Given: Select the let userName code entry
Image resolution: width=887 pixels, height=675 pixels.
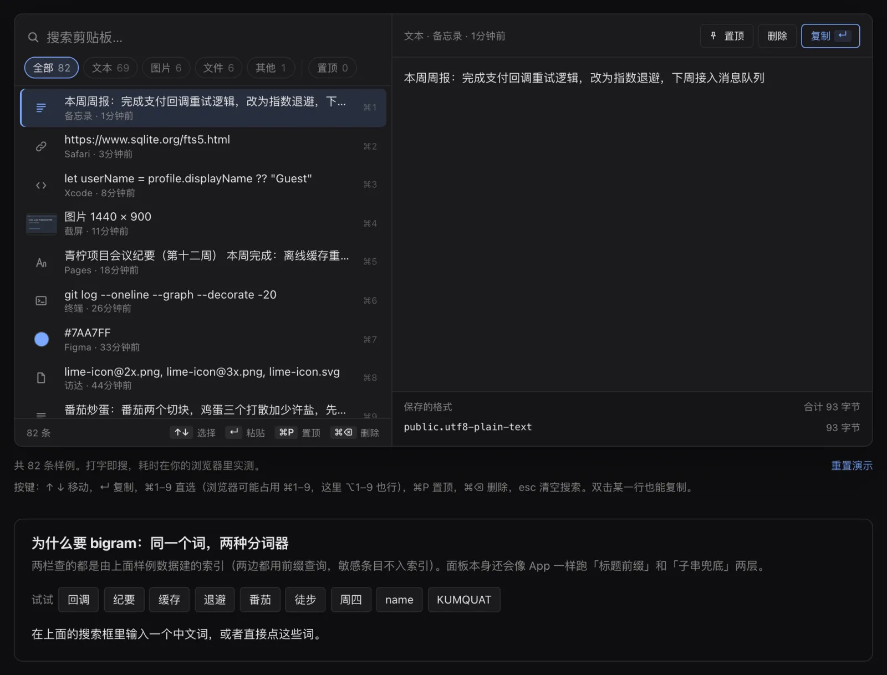Looking at the screenshot, I should (x=203, y=185).
